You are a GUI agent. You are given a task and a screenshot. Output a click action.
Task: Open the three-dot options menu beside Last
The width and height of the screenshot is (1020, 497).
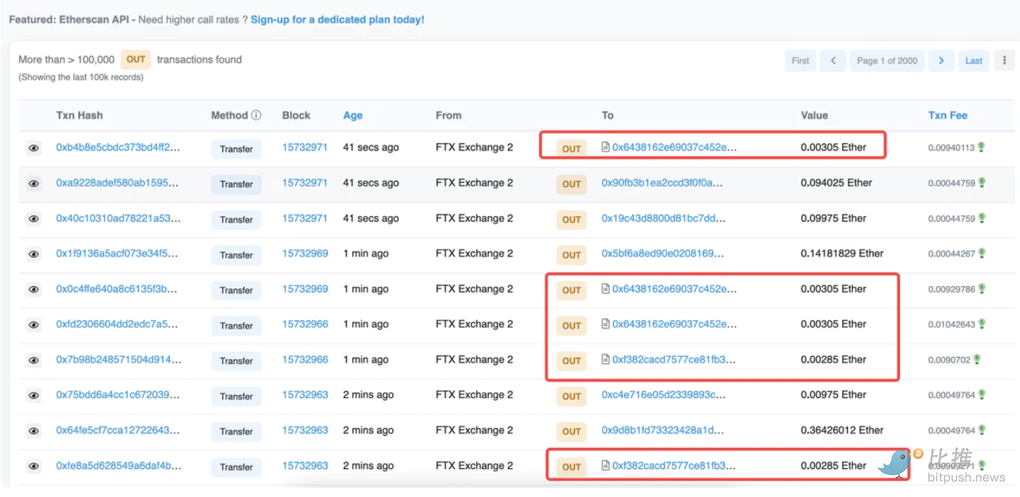[1004, 61]
